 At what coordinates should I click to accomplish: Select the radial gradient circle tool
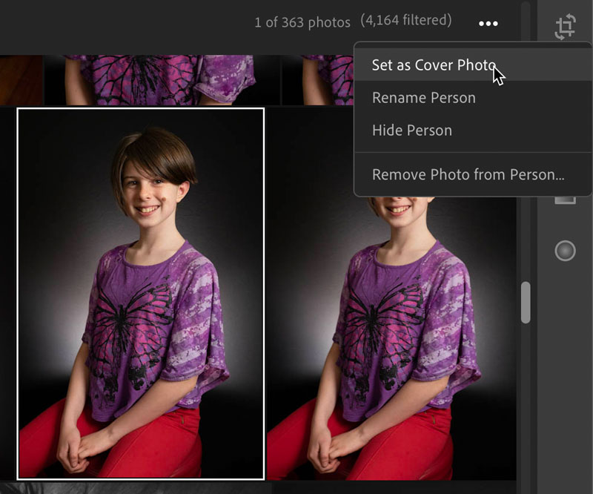[565, 251]
